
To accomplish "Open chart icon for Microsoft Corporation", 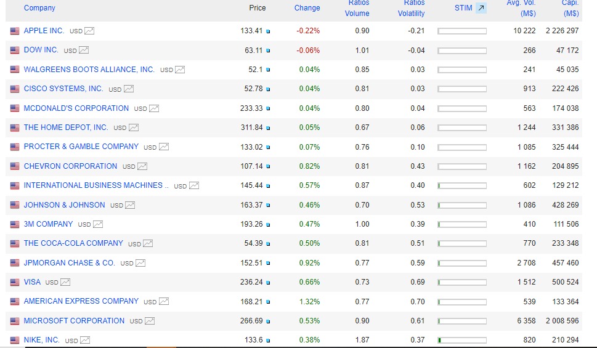I will point(150,321).
